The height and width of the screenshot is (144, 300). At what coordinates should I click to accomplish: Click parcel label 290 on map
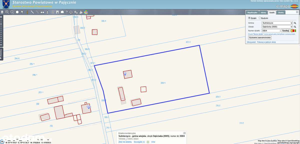tap(51, 126)
